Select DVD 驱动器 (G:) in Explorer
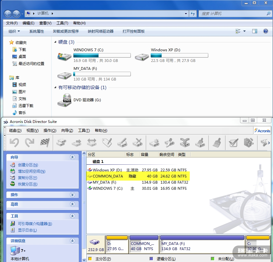The image size is (273, 262). [79, 100]
